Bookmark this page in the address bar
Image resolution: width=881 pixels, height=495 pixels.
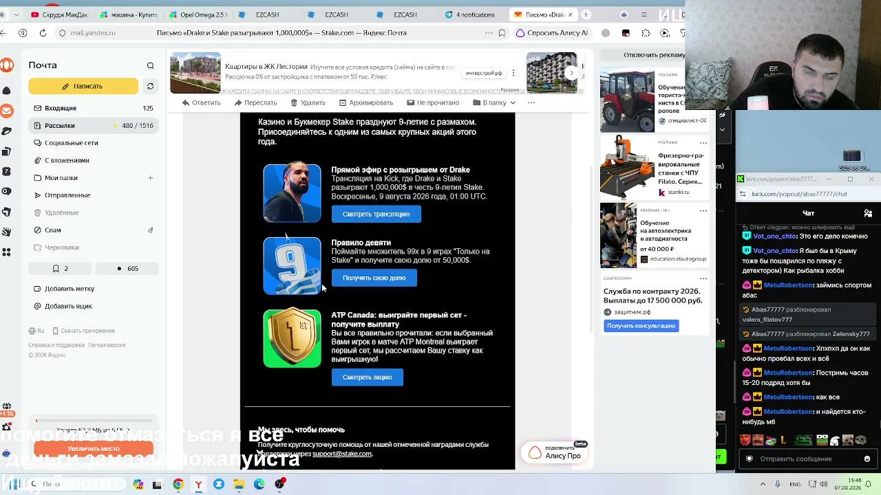pos(502,33)
